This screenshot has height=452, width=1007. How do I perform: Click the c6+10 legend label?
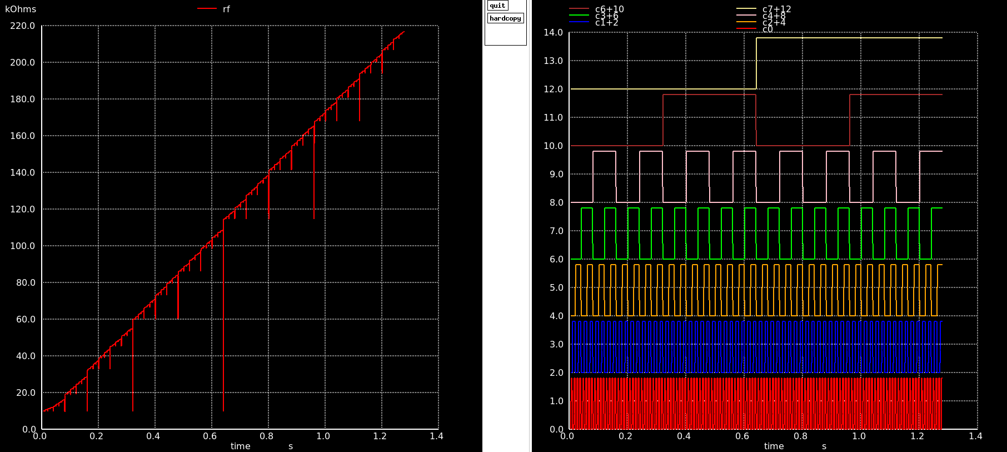click(609, 9)
